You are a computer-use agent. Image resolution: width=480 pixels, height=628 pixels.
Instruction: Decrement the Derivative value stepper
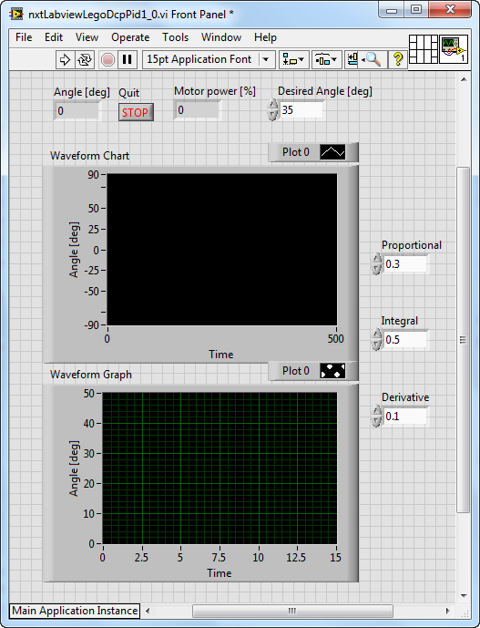click(376, 421)
